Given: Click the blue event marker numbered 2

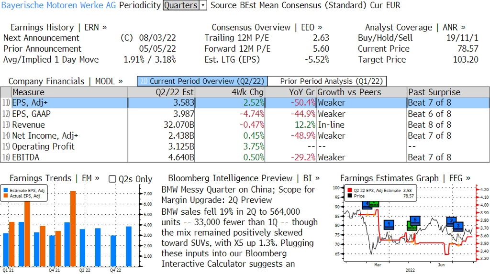Looking at the screenshot, I should (x=451, y=221).
